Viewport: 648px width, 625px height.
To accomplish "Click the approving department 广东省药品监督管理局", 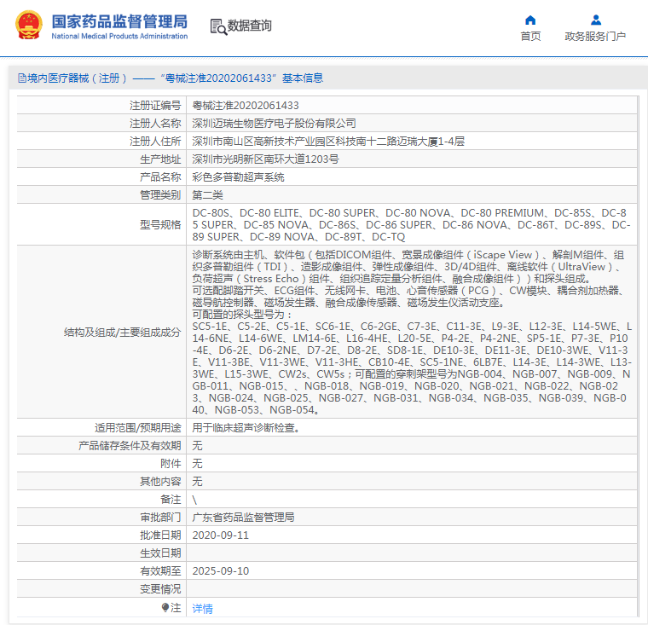I will (243, 518).
